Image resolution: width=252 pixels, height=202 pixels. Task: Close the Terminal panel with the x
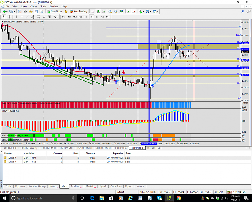tap(2, 152)
